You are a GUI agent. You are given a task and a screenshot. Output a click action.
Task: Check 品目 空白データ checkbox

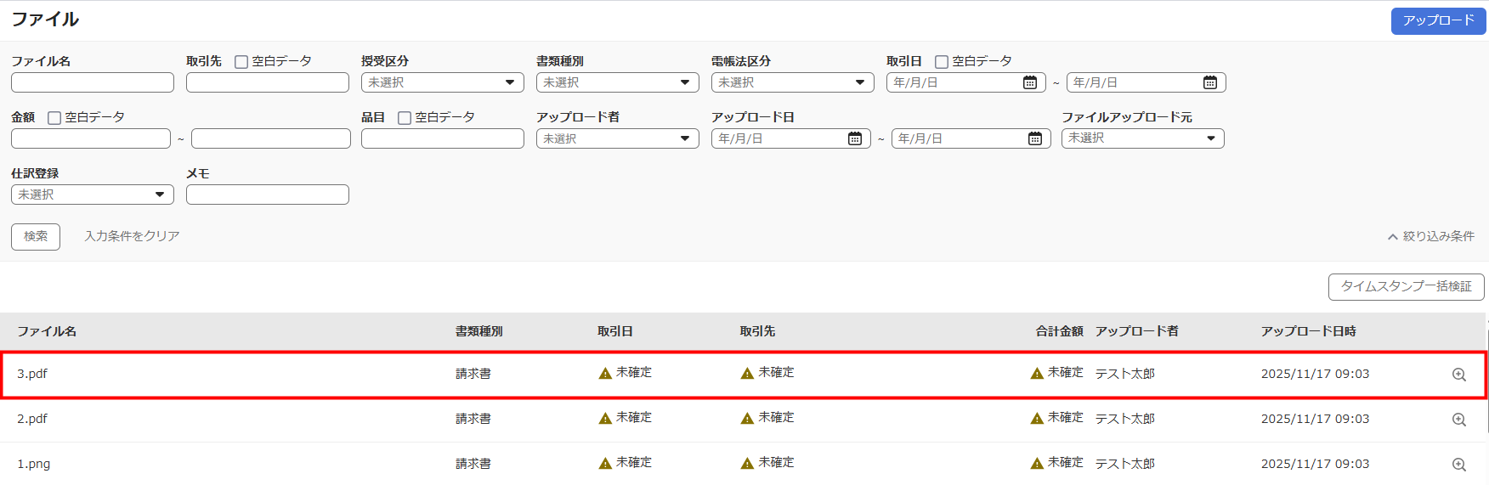405,118
